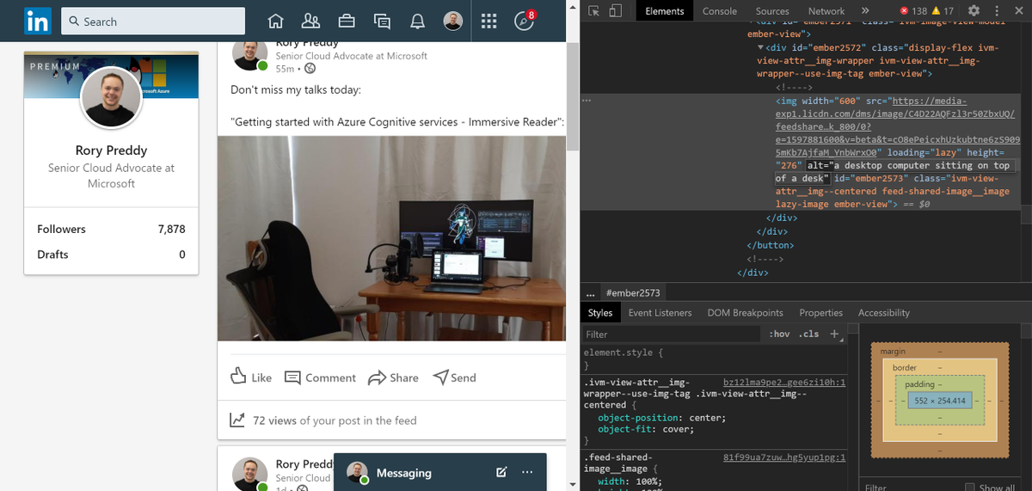Click the compose new message icon in Messaging bar
Viewport: 1032px width, 491px height.
[x=501, y=472]
